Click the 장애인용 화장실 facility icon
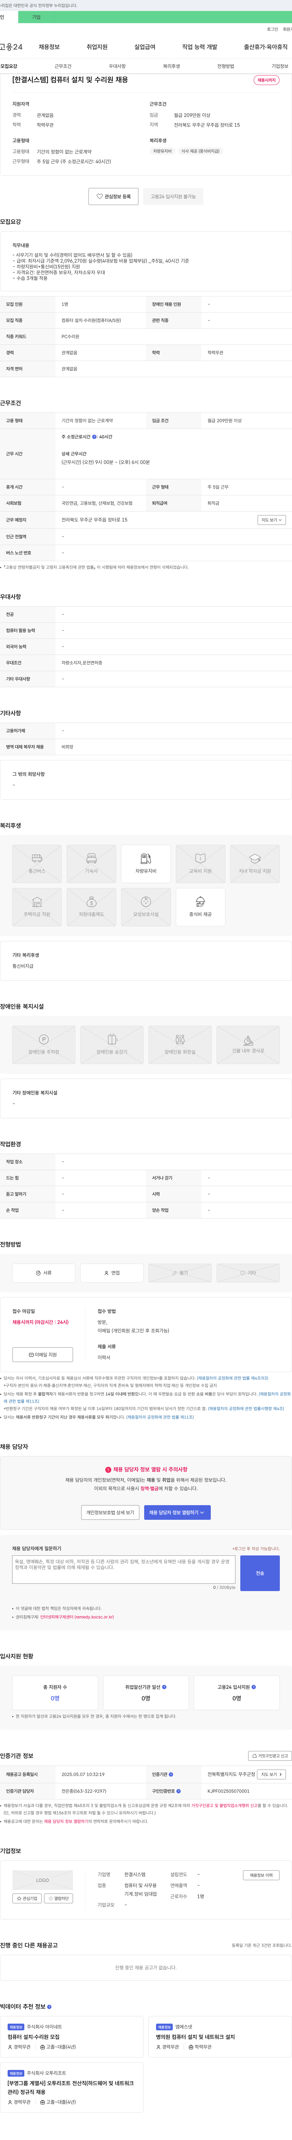This screenshot has height=2140, width=292. [x=180, y=1045]
